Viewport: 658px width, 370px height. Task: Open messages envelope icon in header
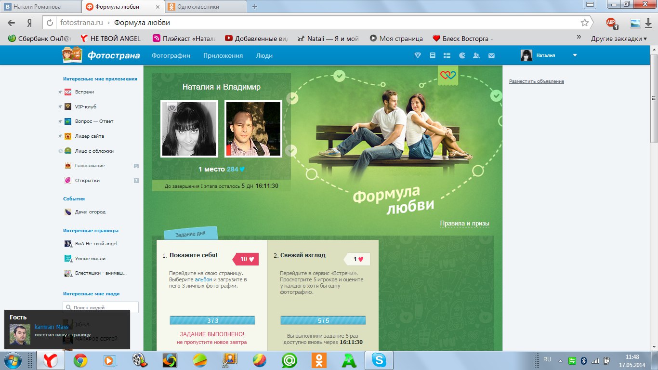(x=491, y=55)
